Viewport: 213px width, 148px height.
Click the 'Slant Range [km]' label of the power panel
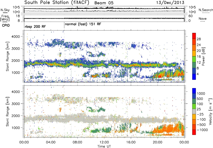[7, 56]
